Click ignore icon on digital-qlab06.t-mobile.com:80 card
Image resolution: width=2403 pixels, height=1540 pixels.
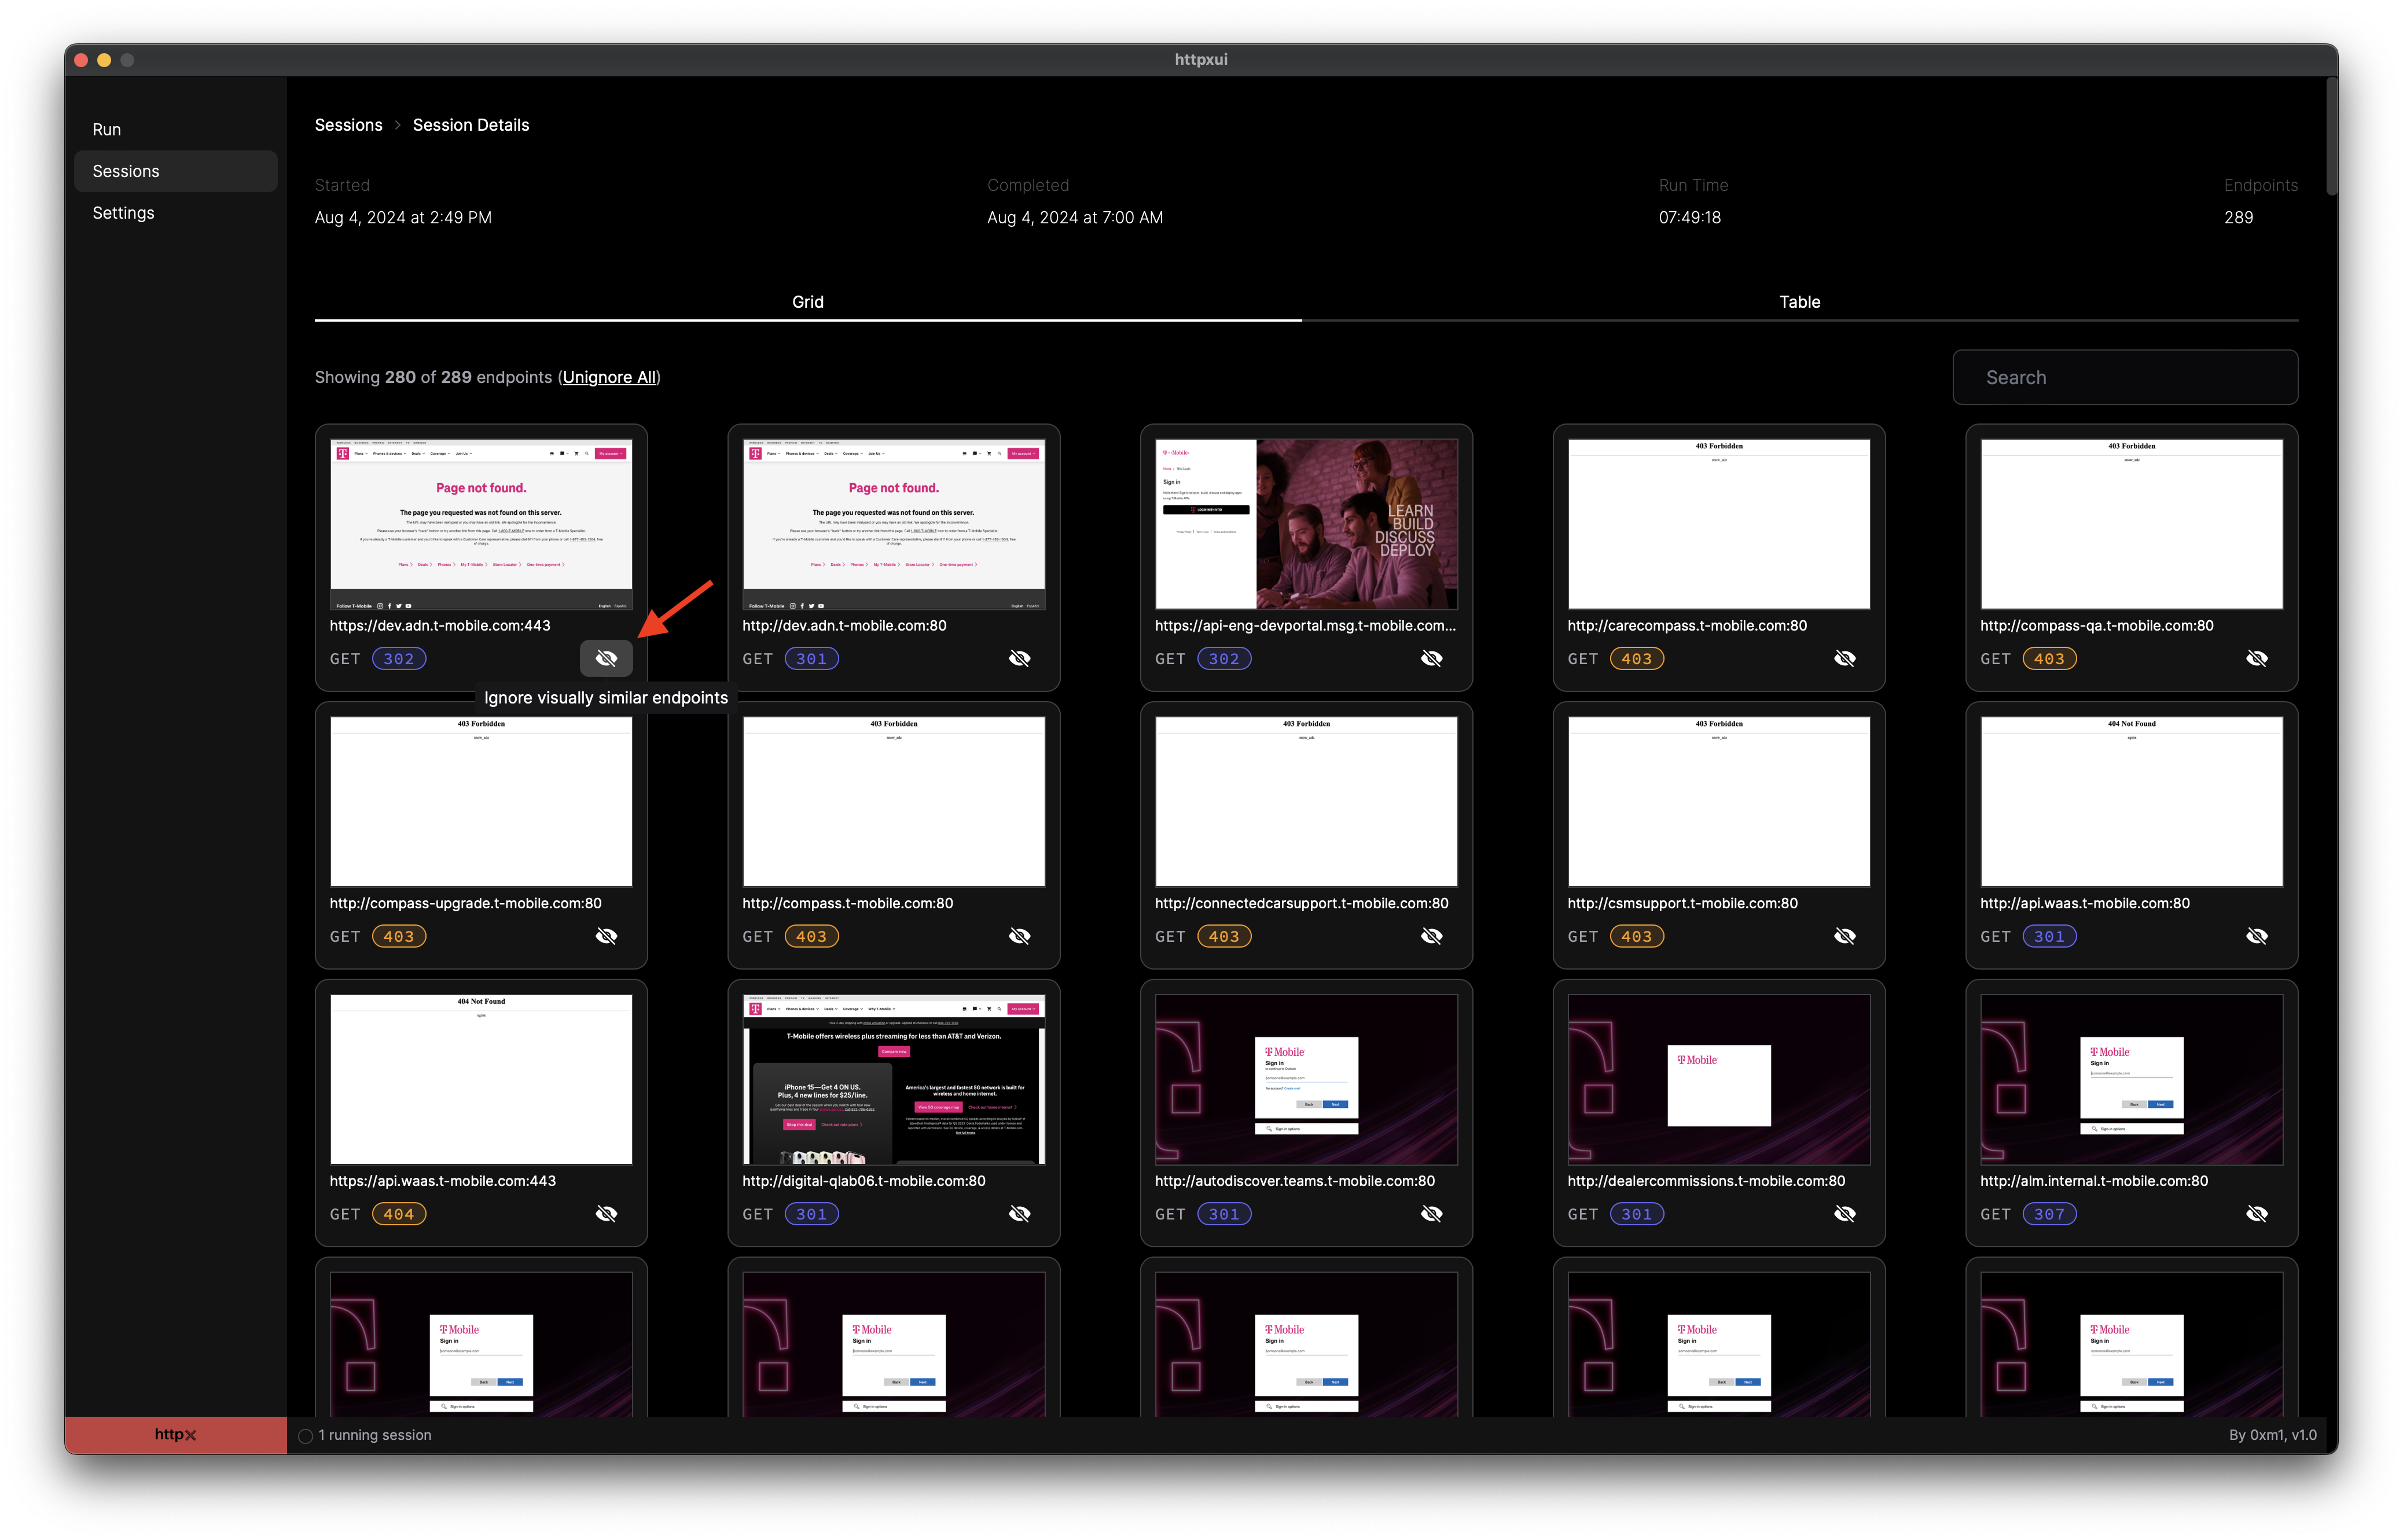coord(1019,1214)
